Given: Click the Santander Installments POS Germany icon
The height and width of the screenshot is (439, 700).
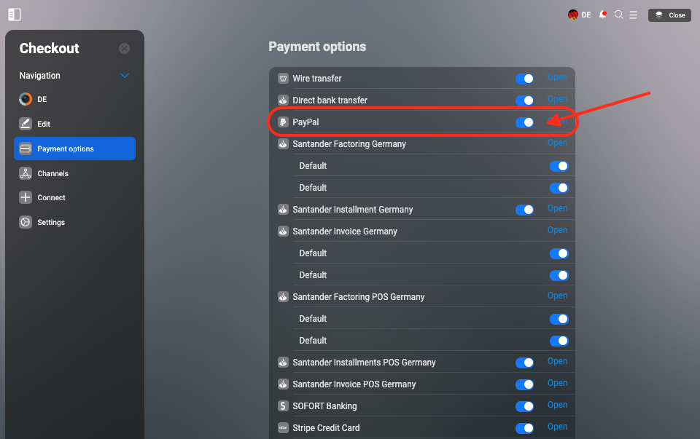Looking at the screenshot, I should coord(283,363).
